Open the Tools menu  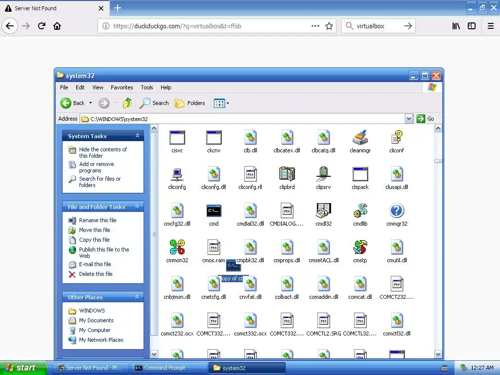point(146,87)
